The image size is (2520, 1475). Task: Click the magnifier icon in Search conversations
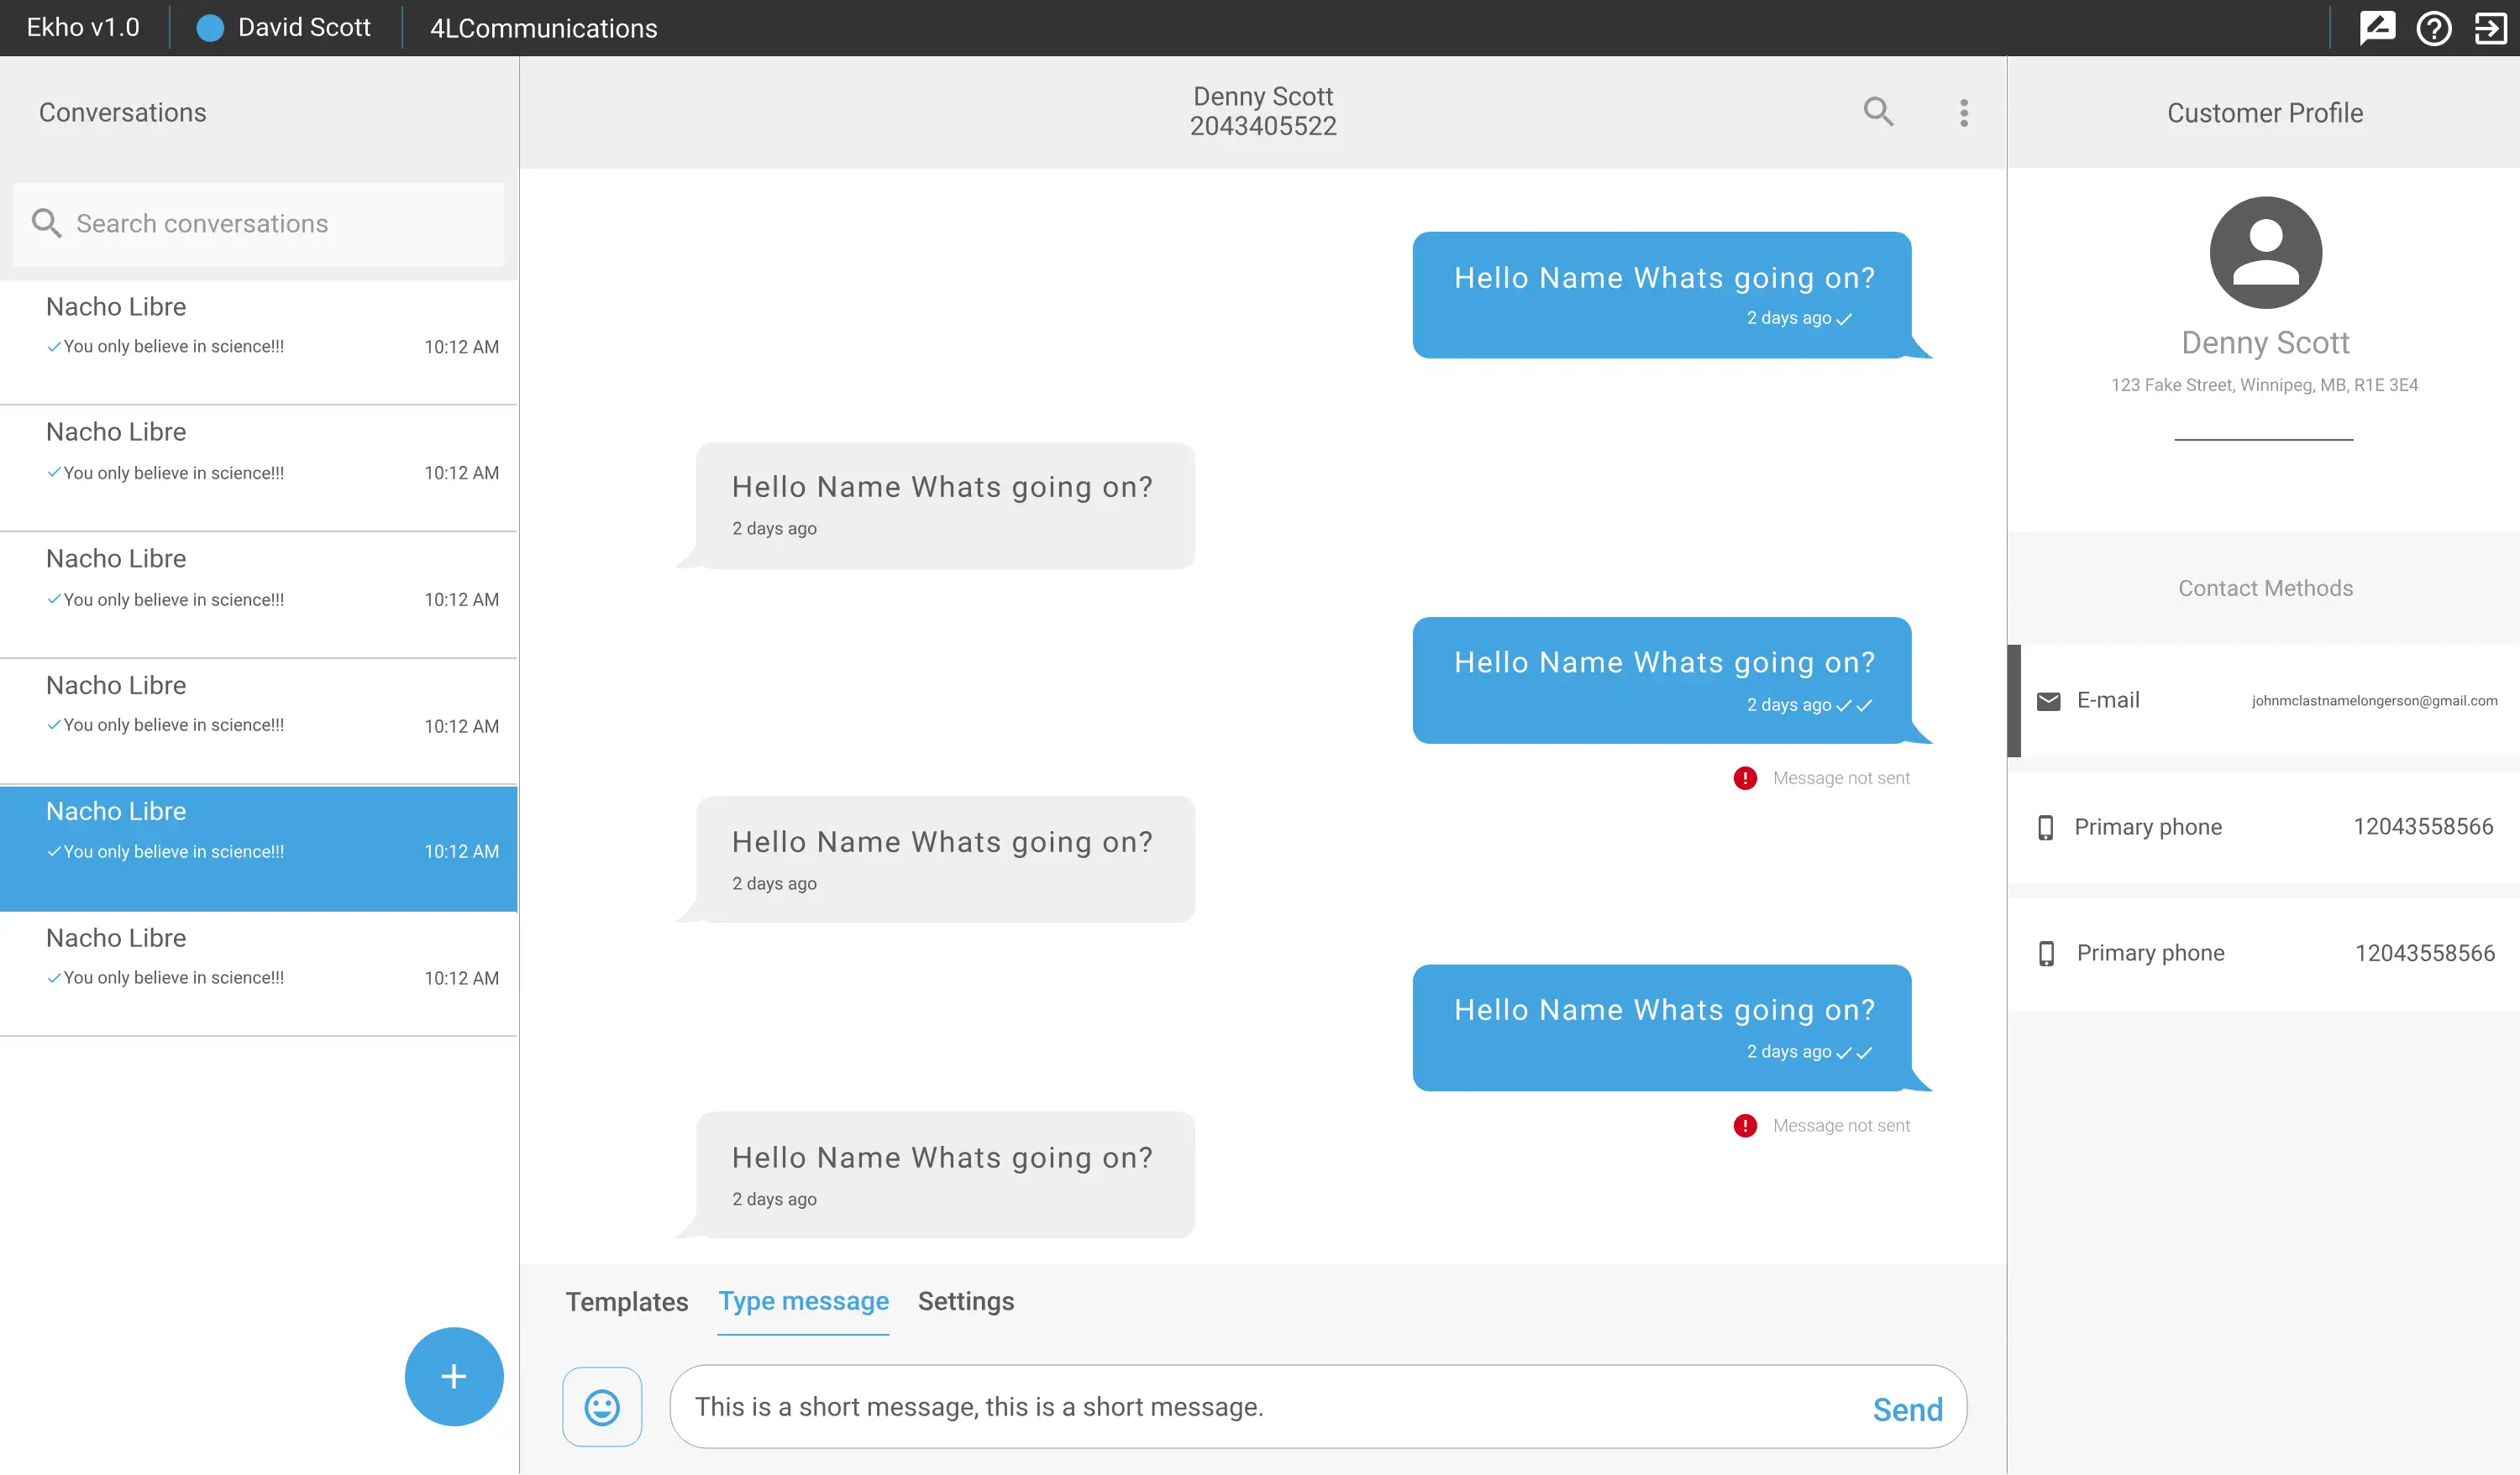(46, 222)
